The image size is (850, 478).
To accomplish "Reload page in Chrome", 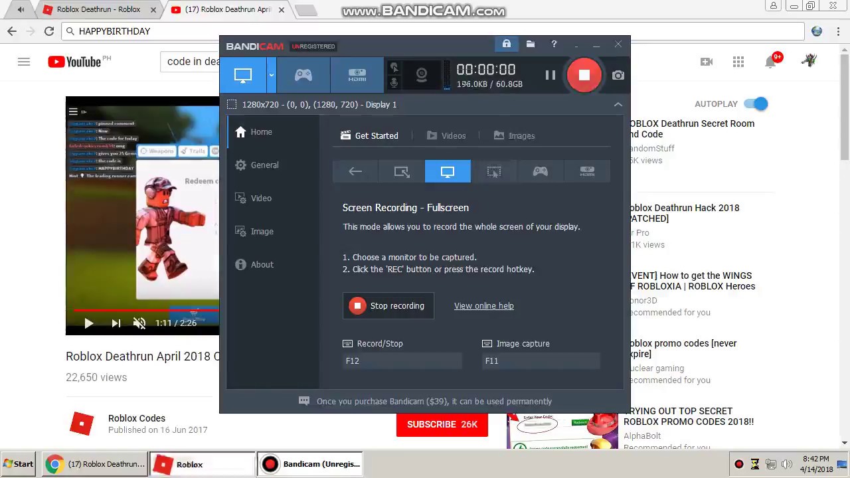I will coord(49,31).
